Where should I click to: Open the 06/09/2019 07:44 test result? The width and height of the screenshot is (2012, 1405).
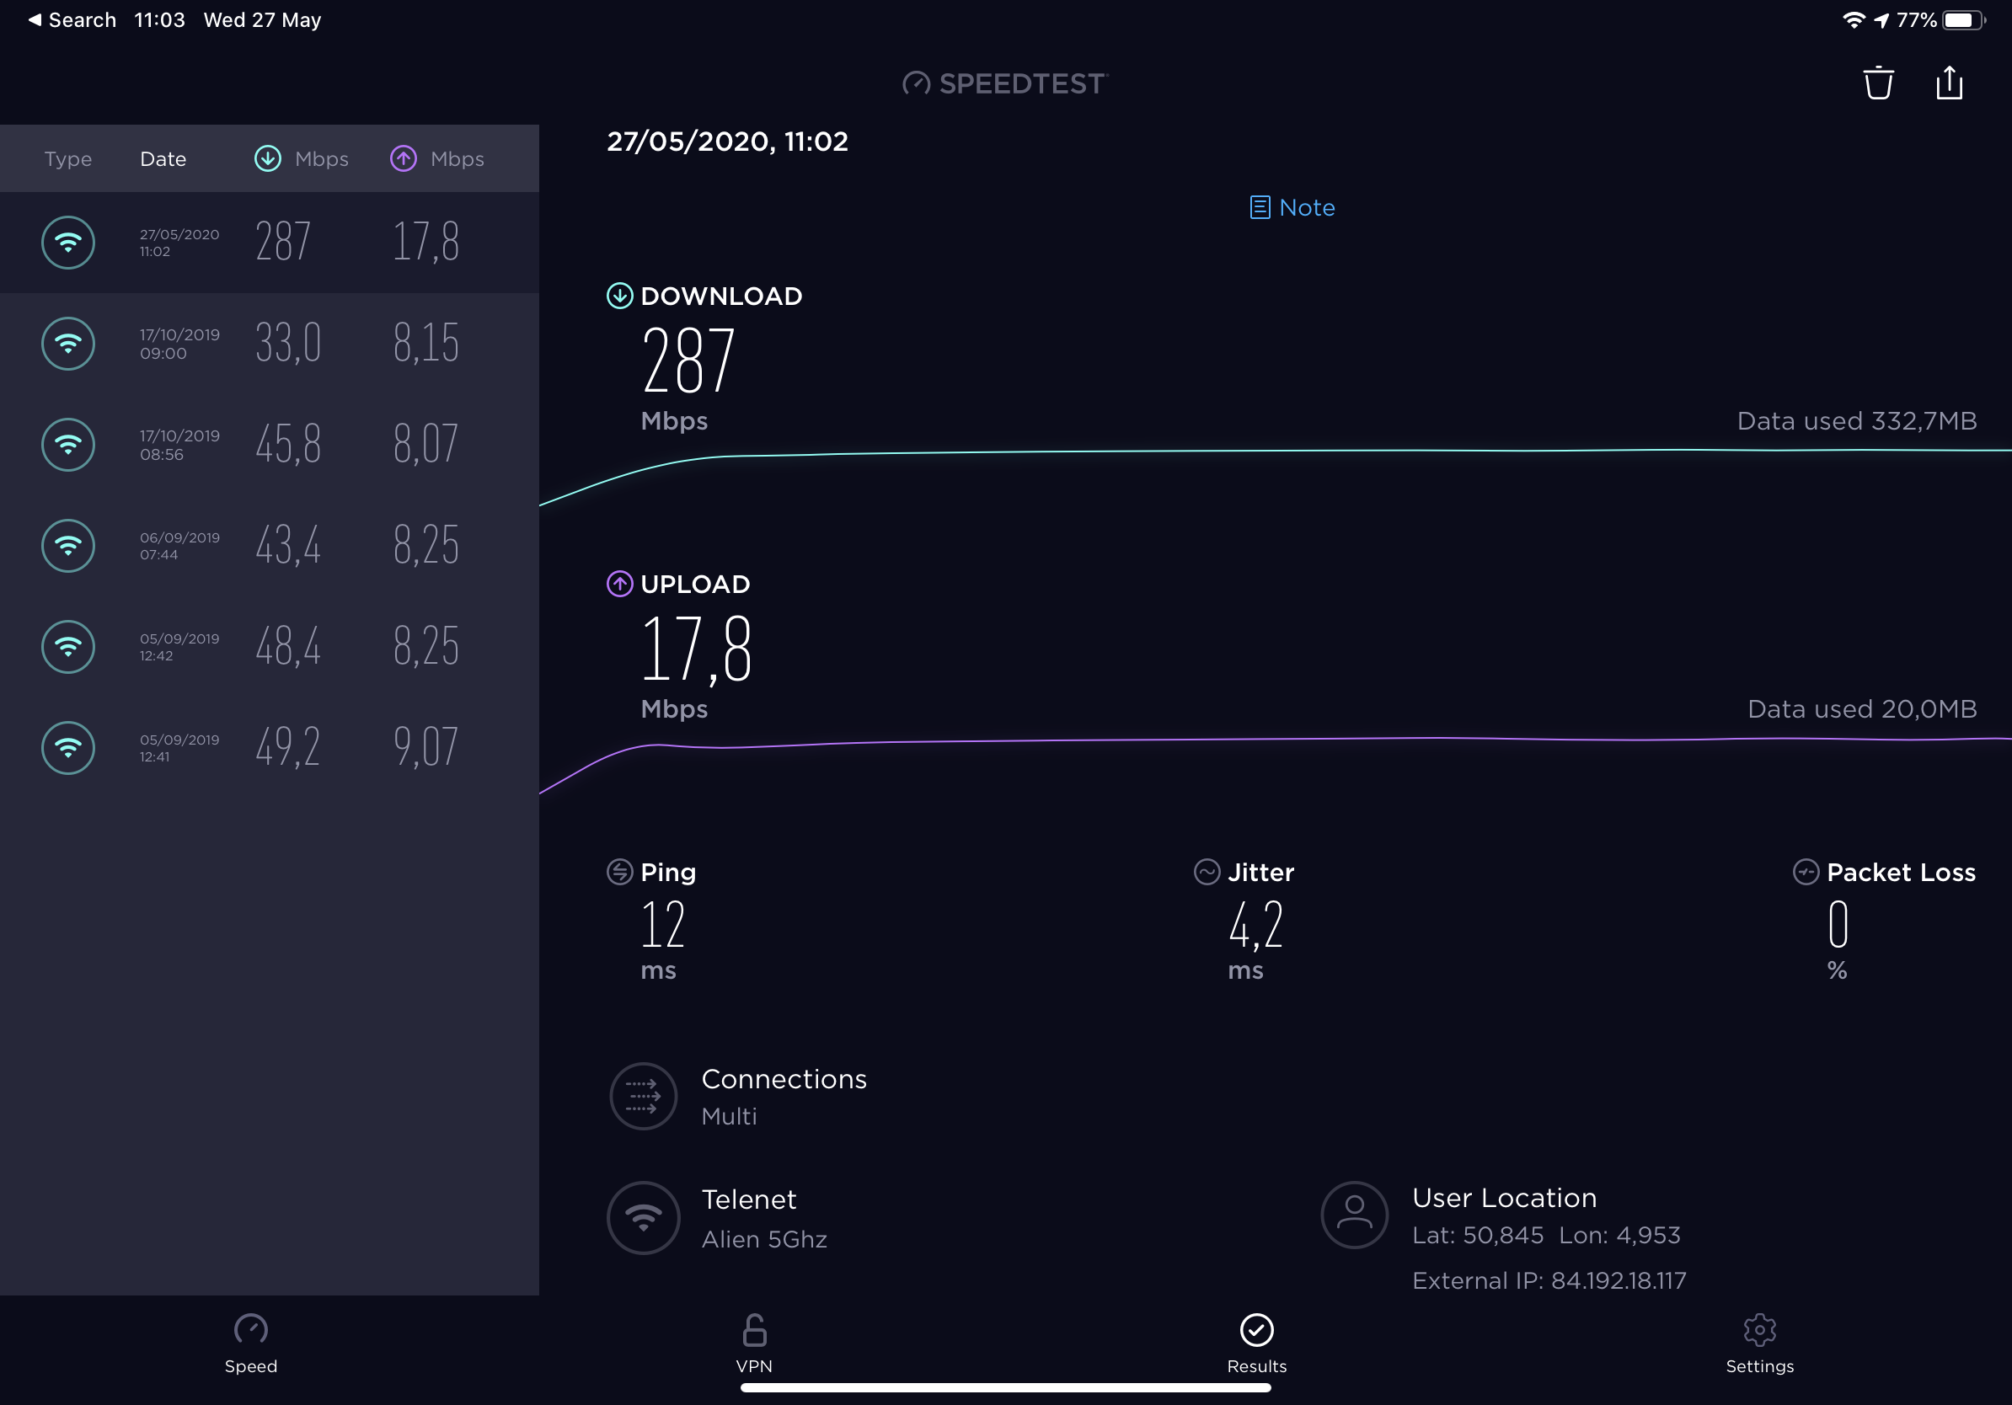tap(269, 546)
